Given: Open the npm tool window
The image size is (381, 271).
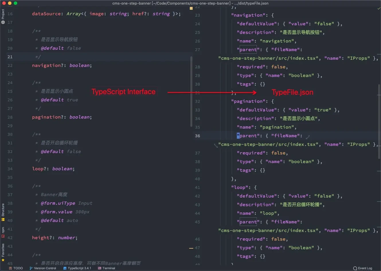Looking at the screenshot, I should click(x=3, y=232).
